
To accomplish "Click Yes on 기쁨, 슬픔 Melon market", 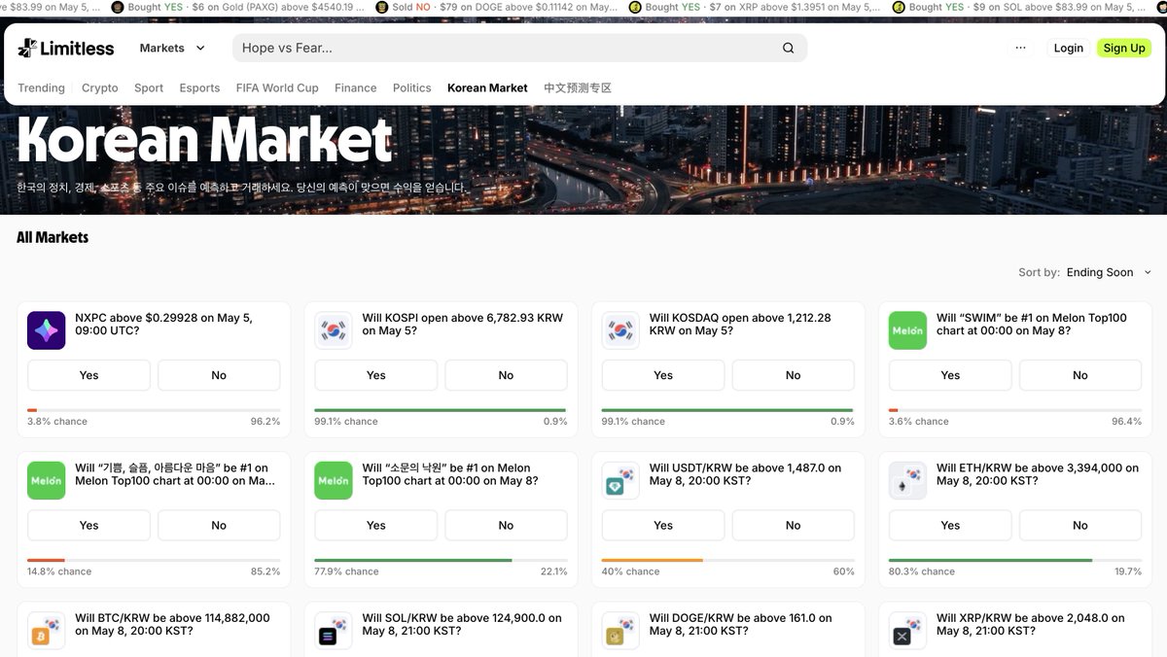I will (x=88, y=525).
